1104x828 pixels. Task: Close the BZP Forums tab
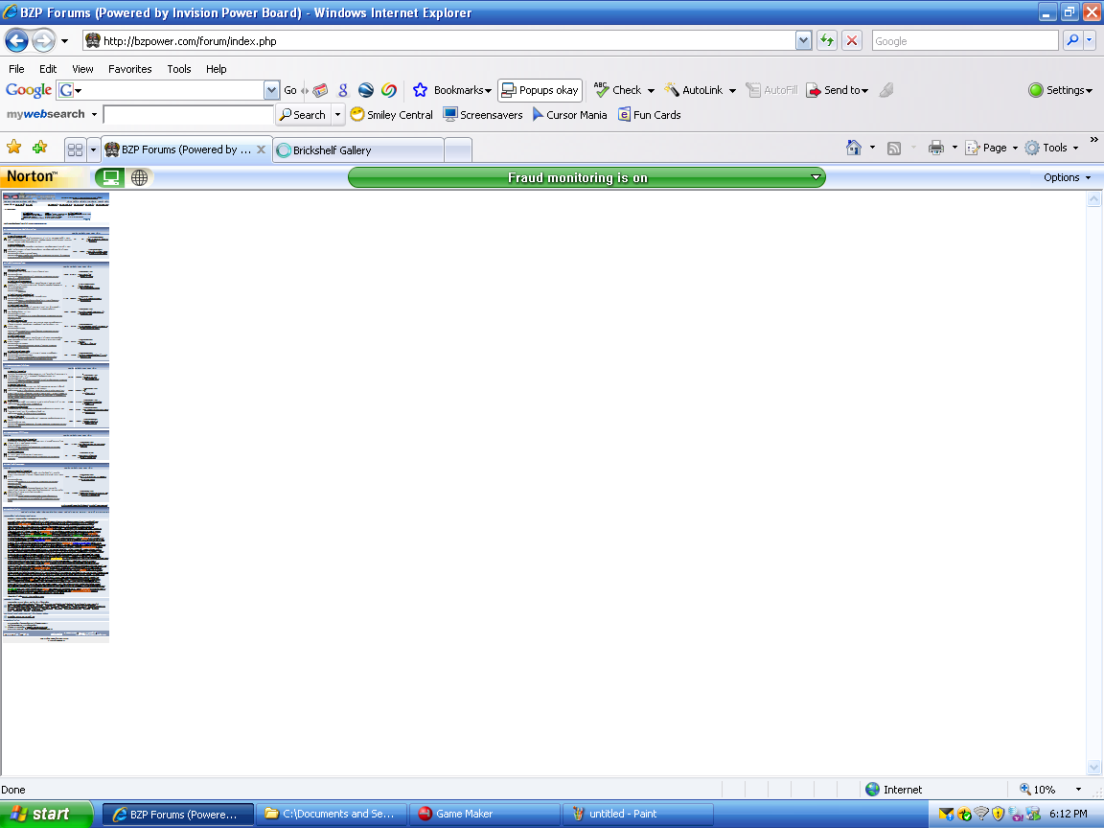(x=262, y=149)
